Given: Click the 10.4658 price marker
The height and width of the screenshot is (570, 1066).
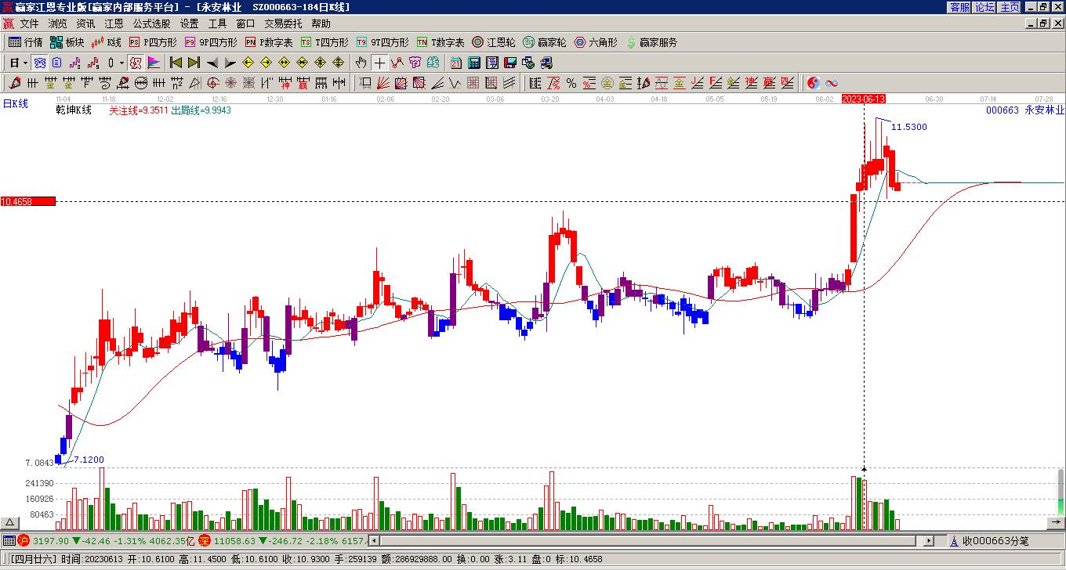Looking at the screenshot, I should click(28, 201).
